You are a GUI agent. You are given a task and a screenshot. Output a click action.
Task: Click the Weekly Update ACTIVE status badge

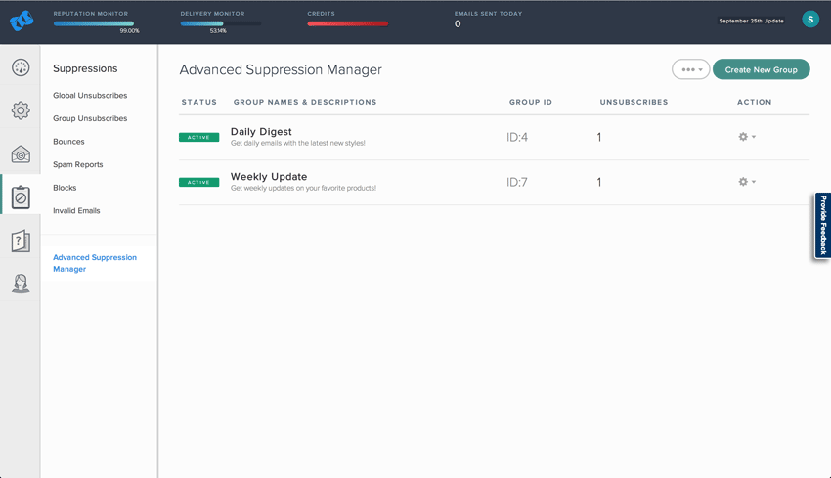[198, 182]
